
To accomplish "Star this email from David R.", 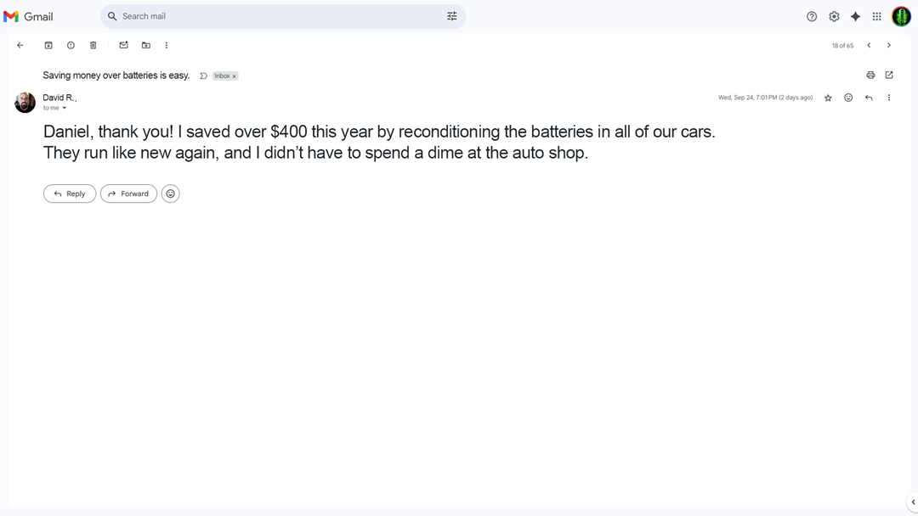I will pos(828,98).
